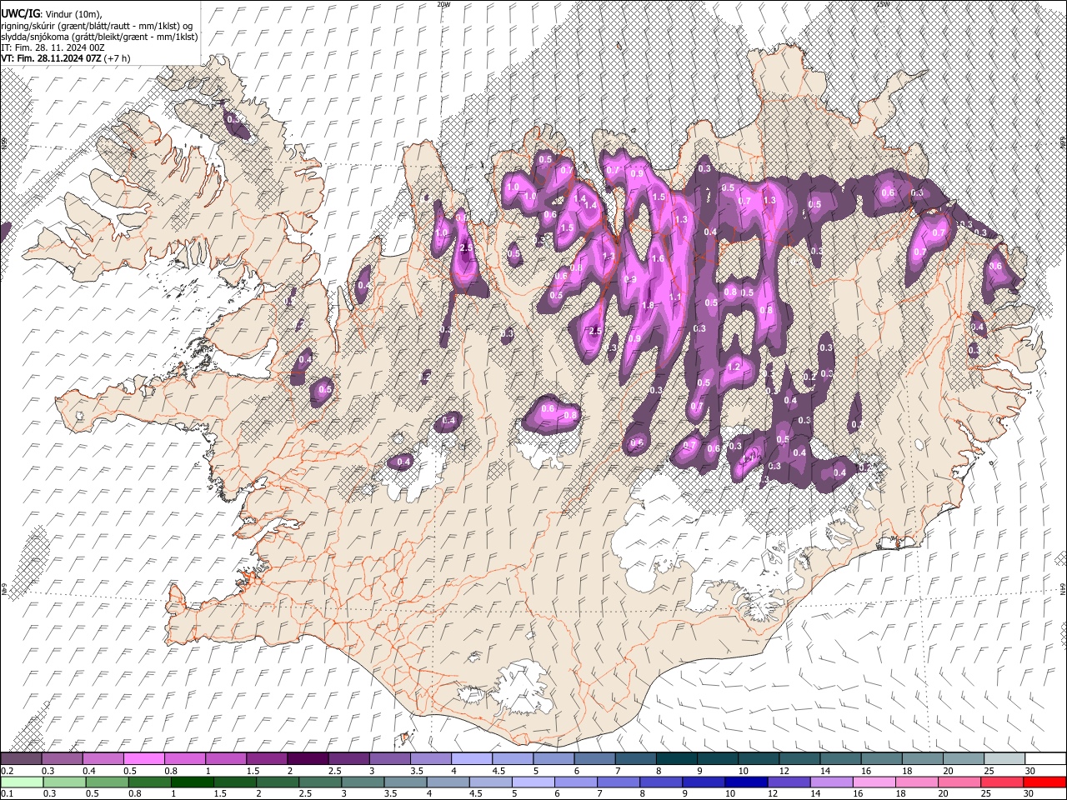Pick the bright pink 0.5 snow/sleet swatch
The height and width of the screenshot is (800, 1067).
tap(144, 759)
